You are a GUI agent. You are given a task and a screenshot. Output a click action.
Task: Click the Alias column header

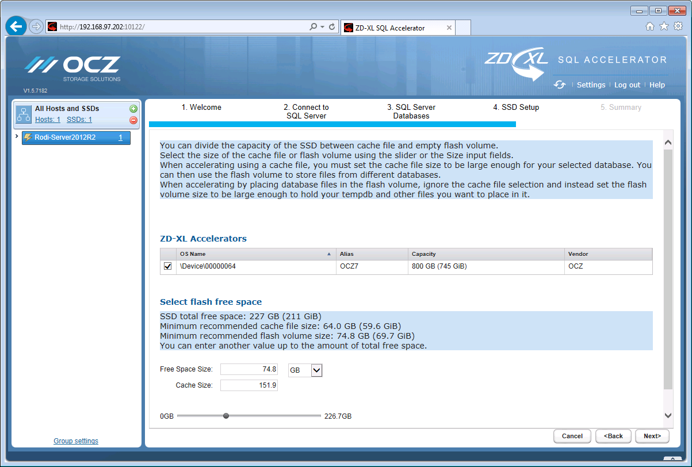pos(372,254)
